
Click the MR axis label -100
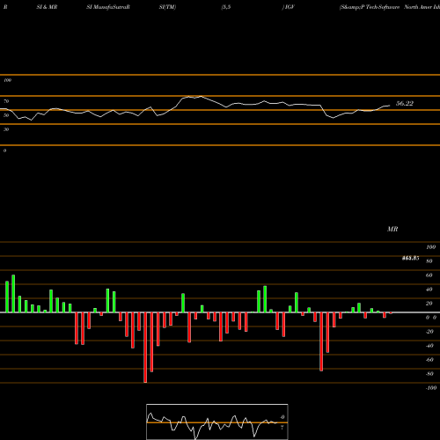431,388
